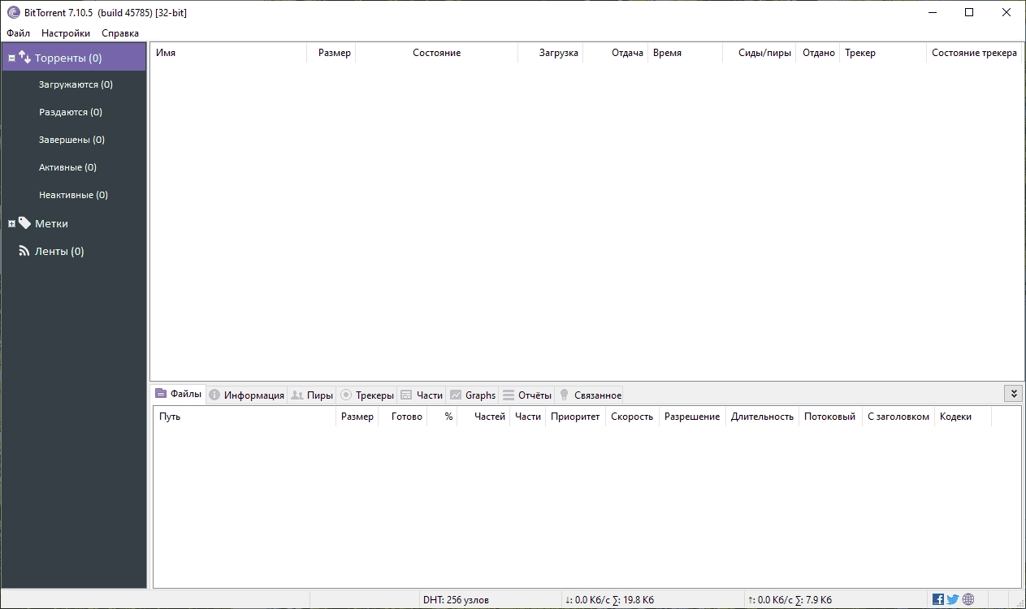Click the Разрешение column header
The image size is (1026, 609).
(x=692, y=417)
